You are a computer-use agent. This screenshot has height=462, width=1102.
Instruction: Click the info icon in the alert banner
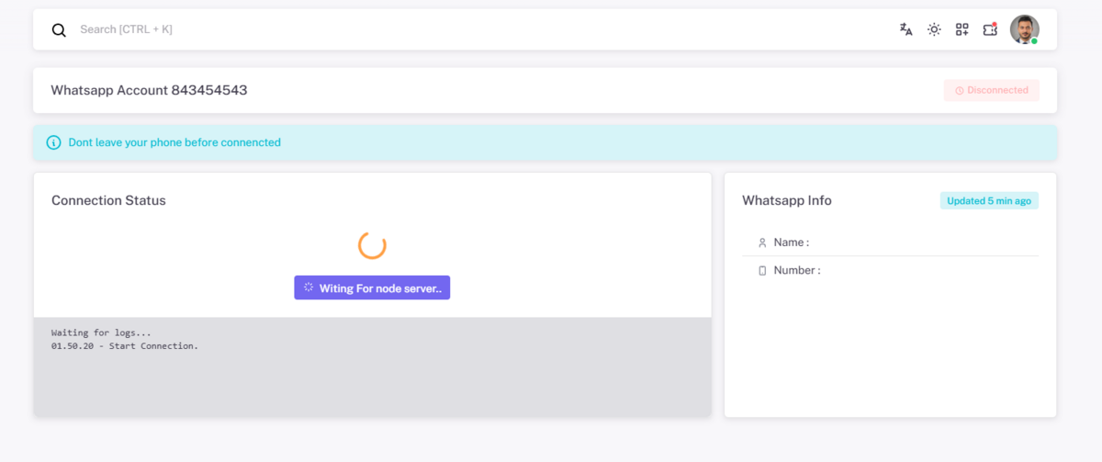click(x=54, y=142)
